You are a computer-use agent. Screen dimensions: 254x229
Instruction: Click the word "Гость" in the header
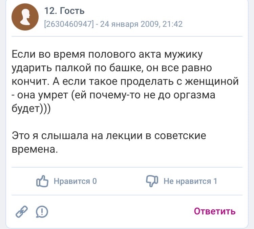click(x=72, y=11)
